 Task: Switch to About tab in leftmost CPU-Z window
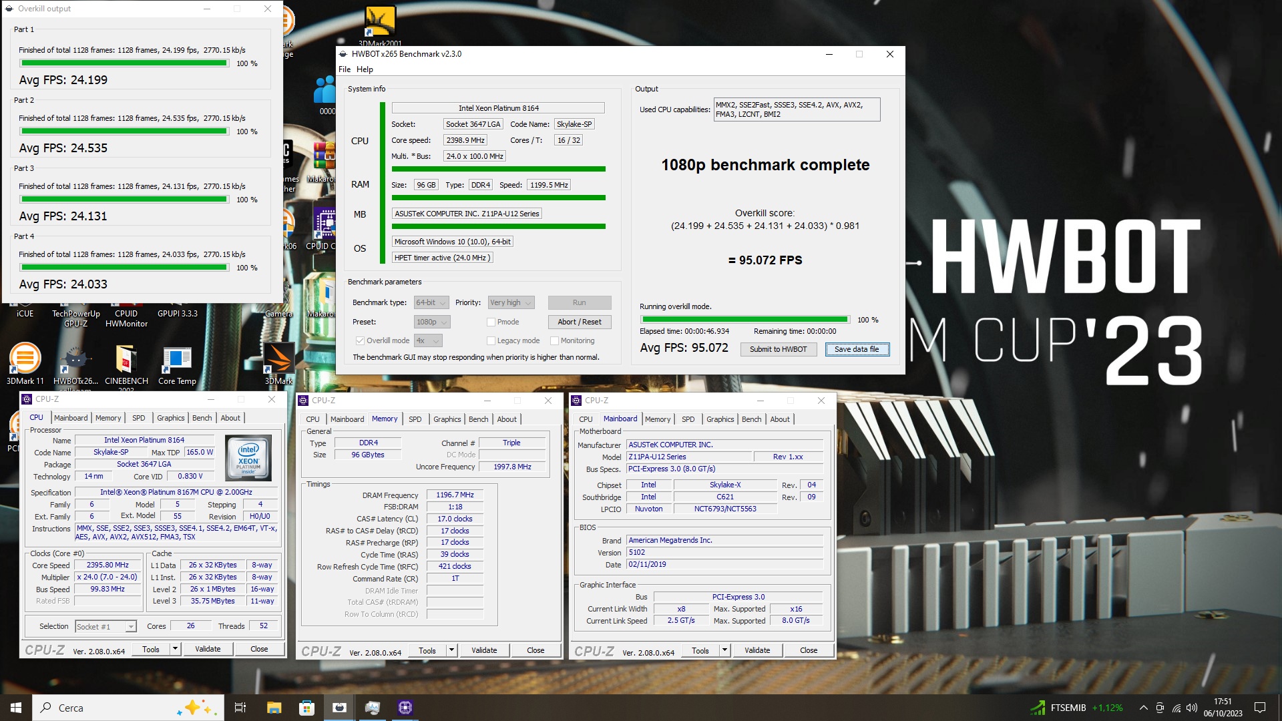[230, 418]
